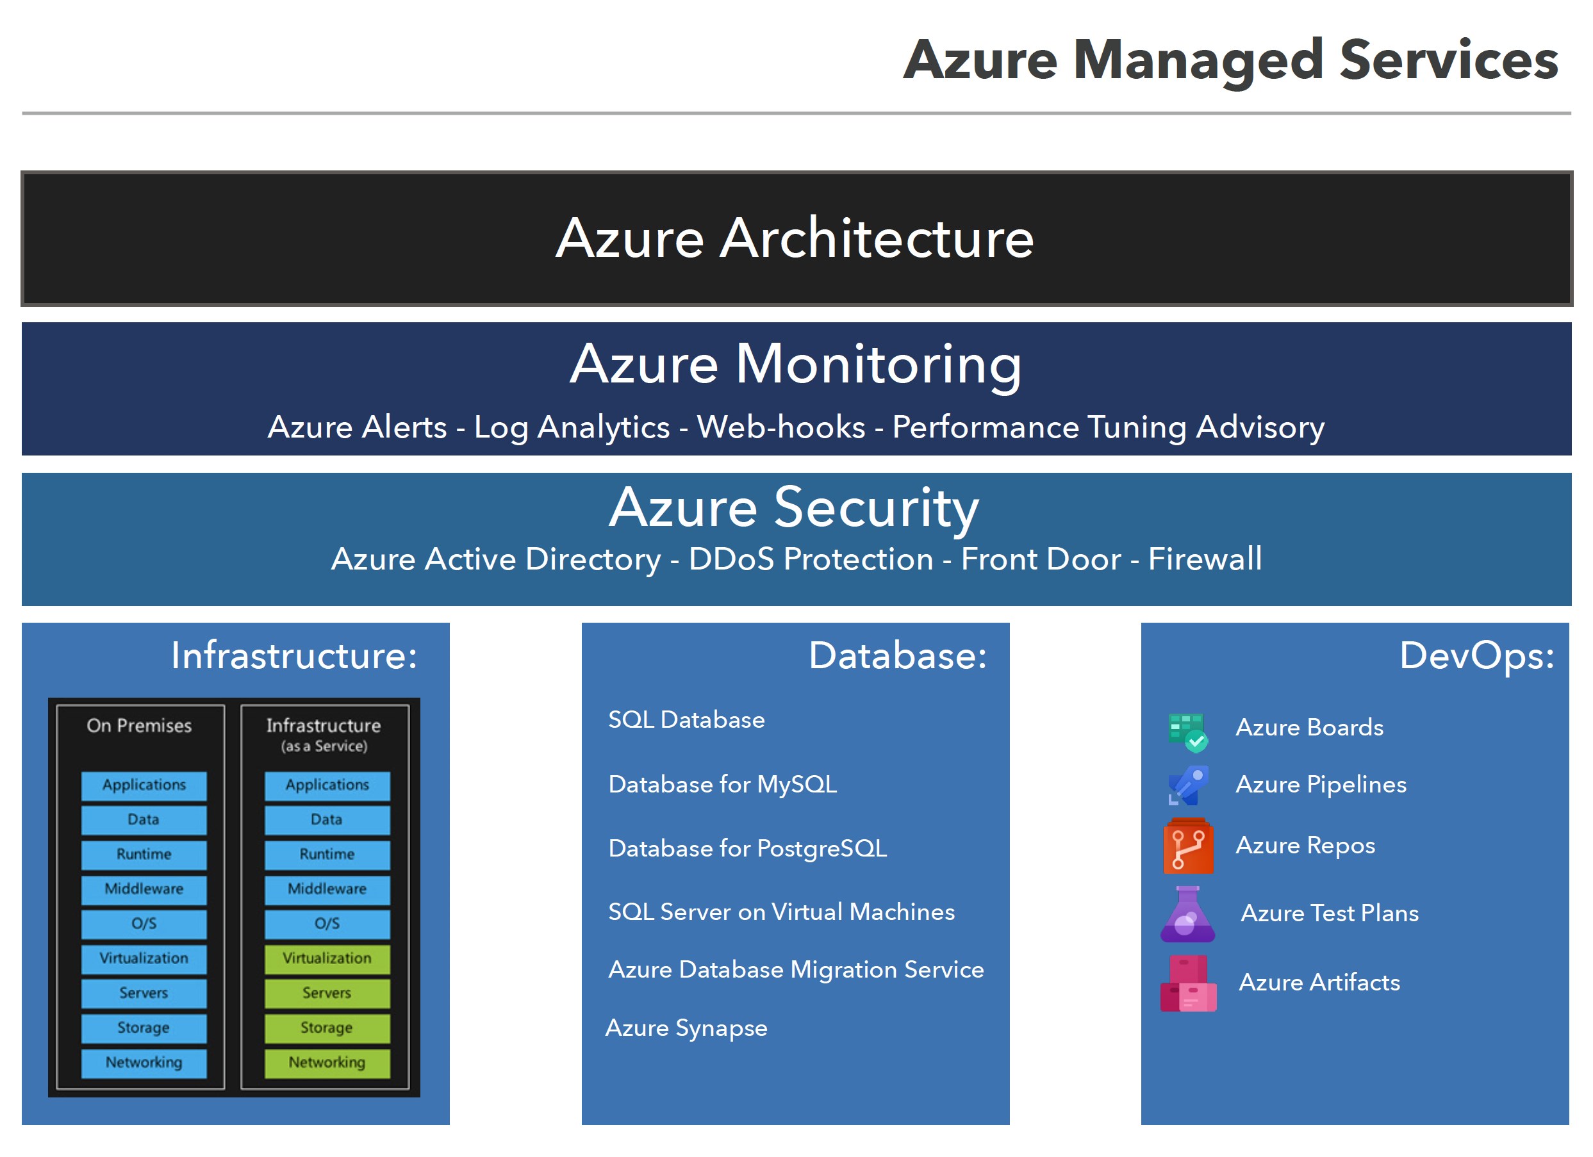The width and height of the screenshot is (1593, 1157).
Task: Select Azure Database Migration Service
Action: pyautogui.click(x=796, y=969)
